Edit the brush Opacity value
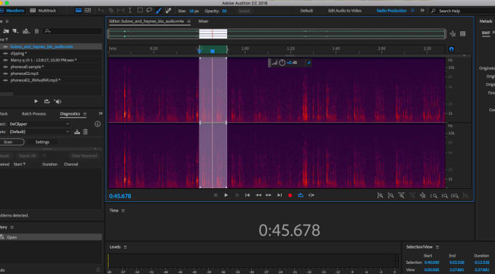The image size is (495, 274). coord(224,11)
